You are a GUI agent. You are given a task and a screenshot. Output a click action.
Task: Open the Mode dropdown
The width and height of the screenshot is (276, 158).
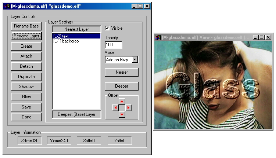(x=135, y=59)
